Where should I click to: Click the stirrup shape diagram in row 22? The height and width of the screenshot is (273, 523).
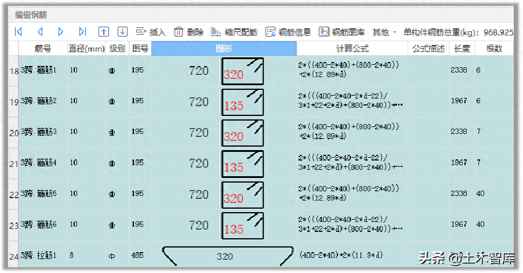pyautogui.click(x=242, y=195)
